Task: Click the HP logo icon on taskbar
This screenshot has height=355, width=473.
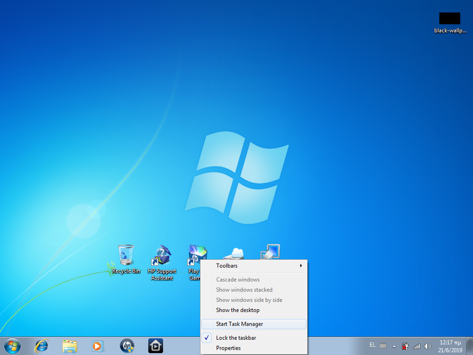Action: click(127, 346)
